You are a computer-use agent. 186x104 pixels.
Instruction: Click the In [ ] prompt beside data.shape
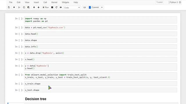pos(19,40)
